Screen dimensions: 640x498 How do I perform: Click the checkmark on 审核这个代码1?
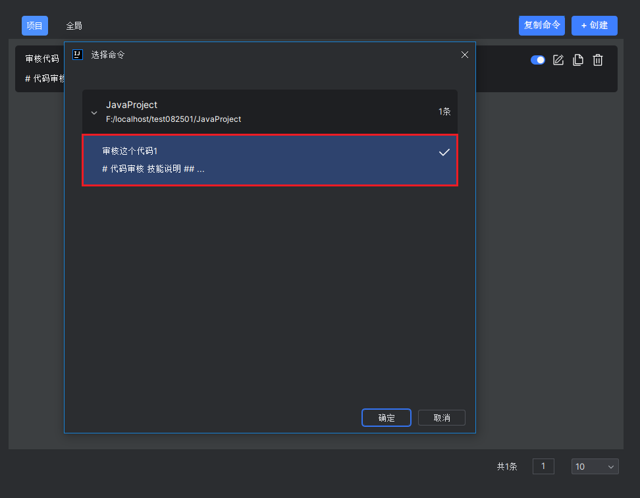pos(444,152)
